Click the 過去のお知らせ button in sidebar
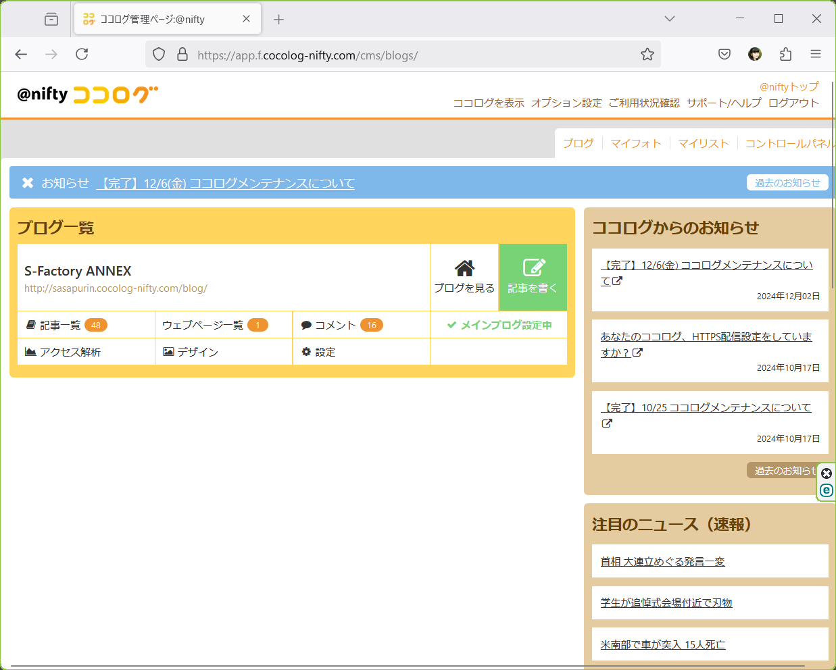Screen dimensions: 836x670 click(783, 470)
